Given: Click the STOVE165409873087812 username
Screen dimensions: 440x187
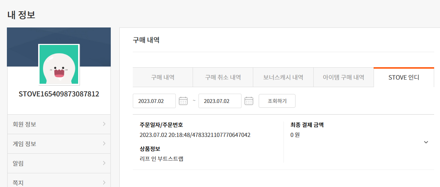Looking at the screenshot, I should (59, 94).
